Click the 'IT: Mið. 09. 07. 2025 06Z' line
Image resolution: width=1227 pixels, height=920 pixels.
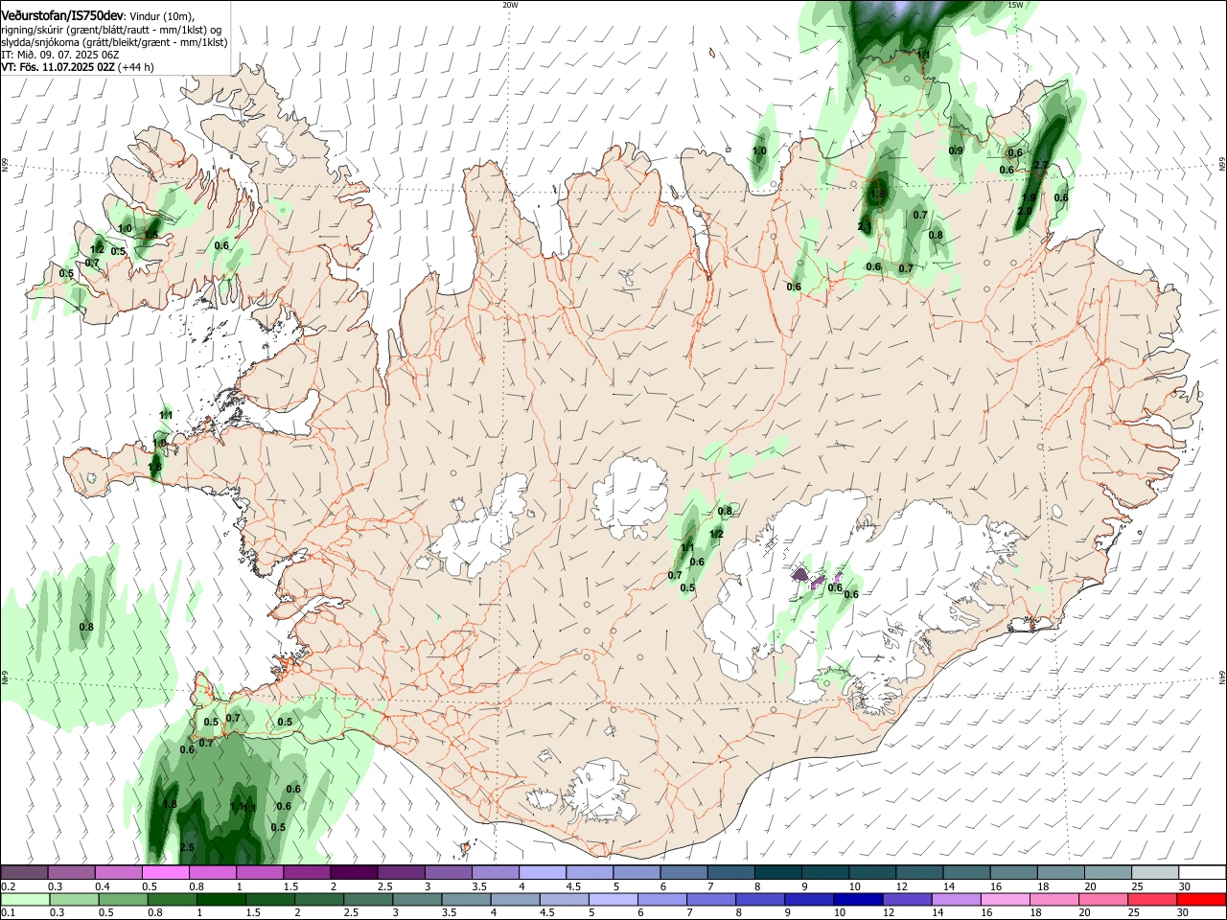pyautogui.click(x=59, y=55)
